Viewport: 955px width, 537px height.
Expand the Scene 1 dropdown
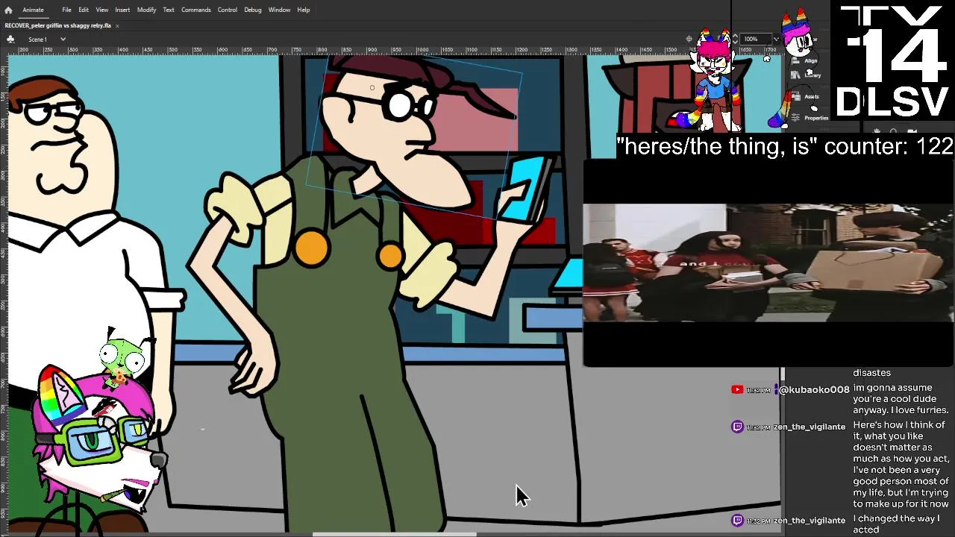click(x=63, y=39)
